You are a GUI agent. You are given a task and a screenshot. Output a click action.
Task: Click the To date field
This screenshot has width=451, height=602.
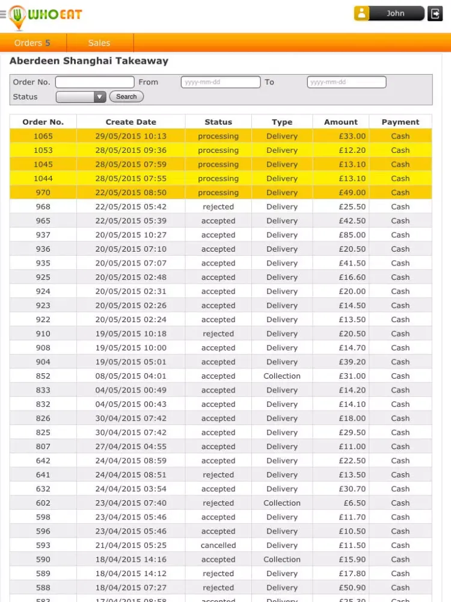[x=346, y=82]
